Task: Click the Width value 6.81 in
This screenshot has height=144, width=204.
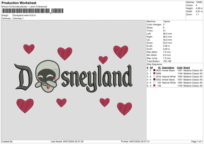Action: 199,12
